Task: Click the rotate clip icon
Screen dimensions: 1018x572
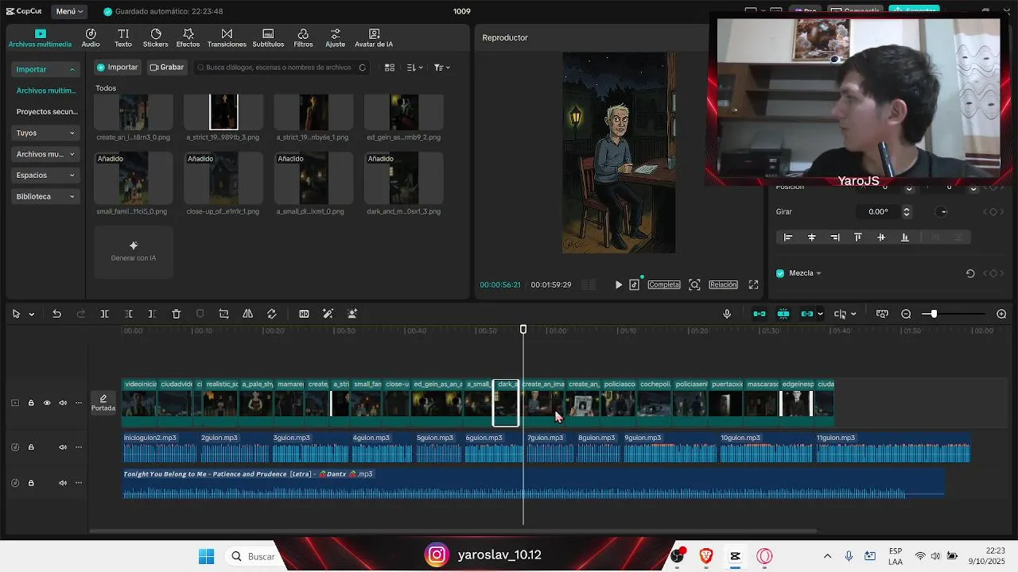Action: [x=271, y=314]
